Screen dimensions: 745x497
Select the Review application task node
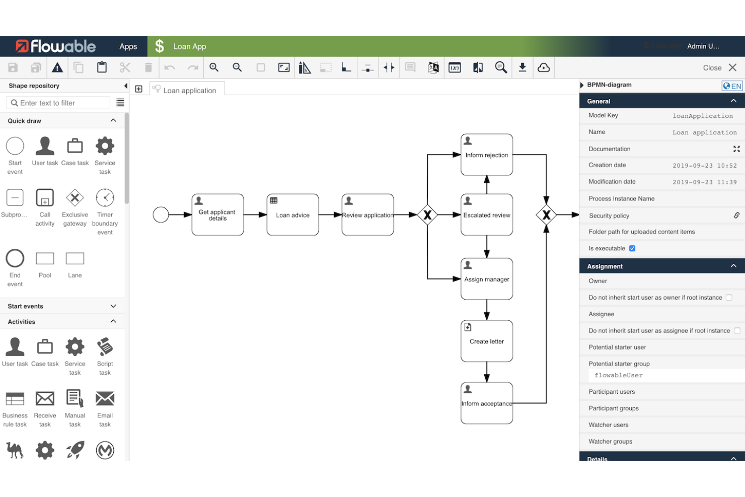point(367,215)
